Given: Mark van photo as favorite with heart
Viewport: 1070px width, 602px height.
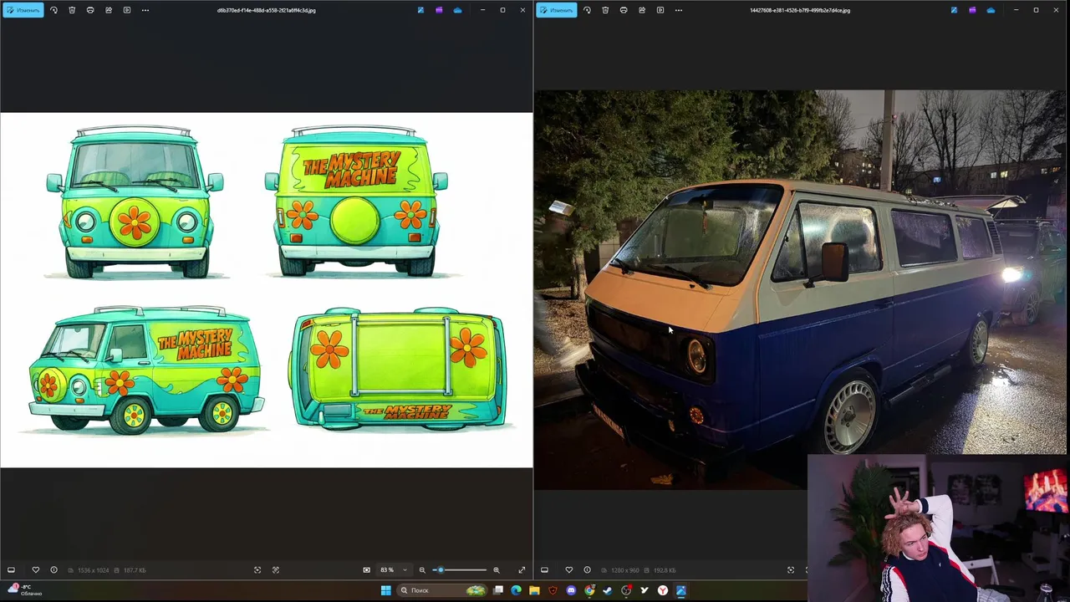Looking at the screenshot, I should click(568, 570).
